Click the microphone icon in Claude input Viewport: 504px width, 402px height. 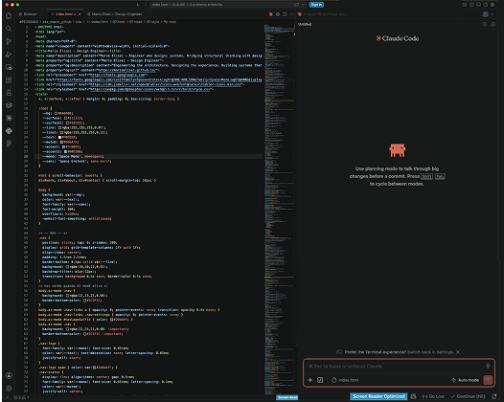[x=488, y=366]
